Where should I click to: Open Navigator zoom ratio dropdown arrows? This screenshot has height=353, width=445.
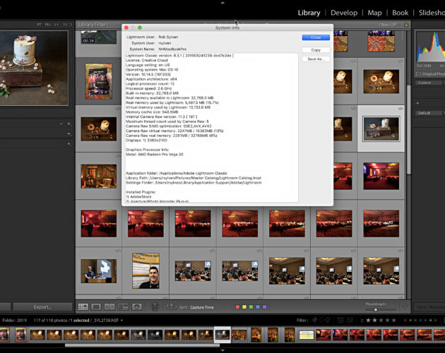pos(71,25)
